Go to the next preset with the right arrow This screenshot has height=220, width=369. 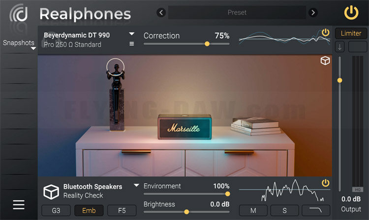tap(313, 12)
